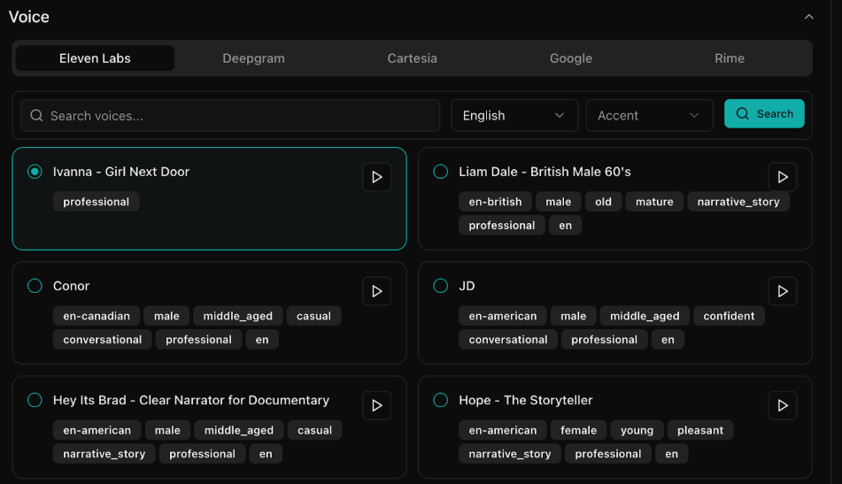The image size is (842, 484).
Task: Click Hey Its Brad - Clear Narrator title
Action: tap(191, 400)
